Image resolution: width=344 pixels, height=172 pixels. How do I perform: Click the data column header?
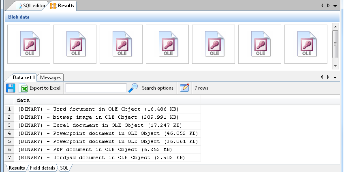click(x=107, y=100)
